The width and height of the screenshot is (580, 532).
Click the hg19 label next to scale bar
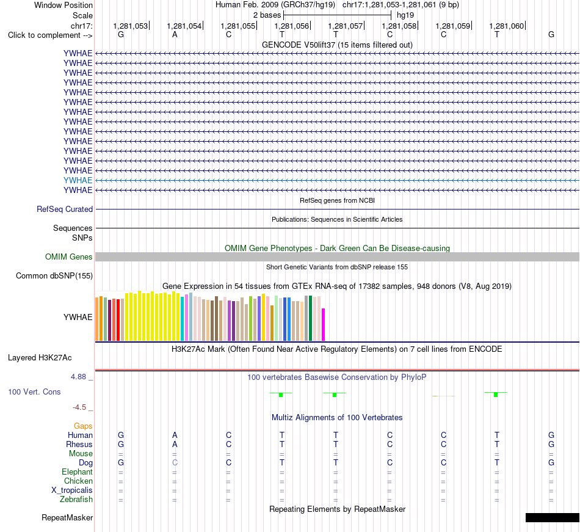click(405, 15)
